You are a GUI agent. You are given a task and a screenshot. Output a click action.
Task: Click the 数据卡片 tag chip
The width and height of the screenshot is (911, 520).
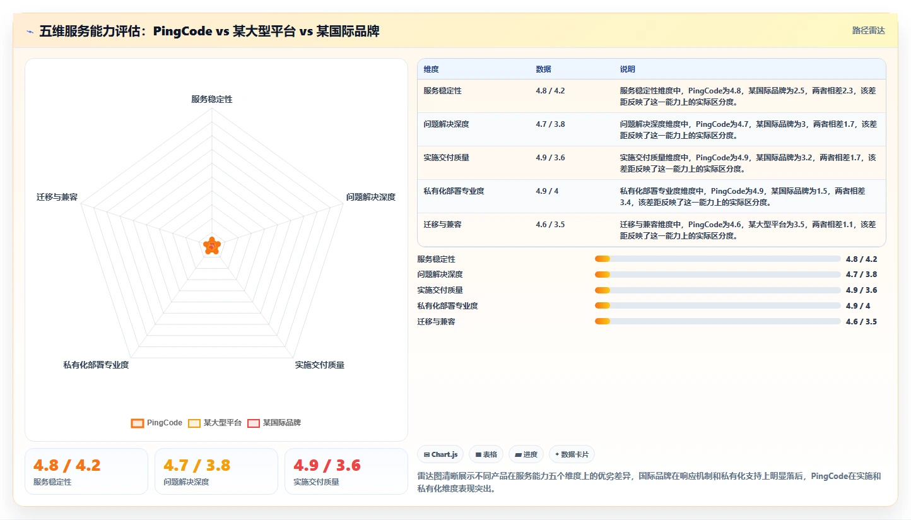click(x=572, y=454)
